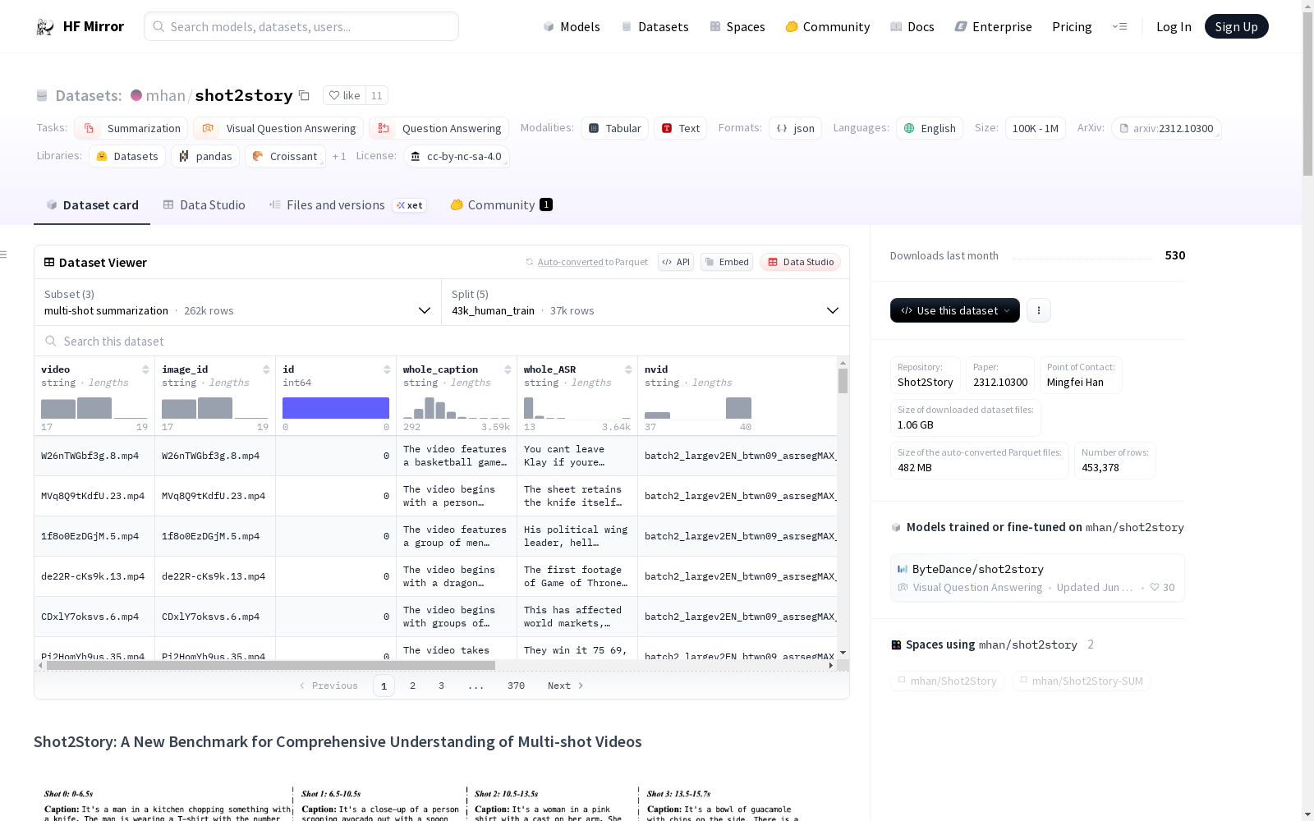Click the Search this dataset field
This screenshot has height=821, width=1314.
tap(442, 341)
